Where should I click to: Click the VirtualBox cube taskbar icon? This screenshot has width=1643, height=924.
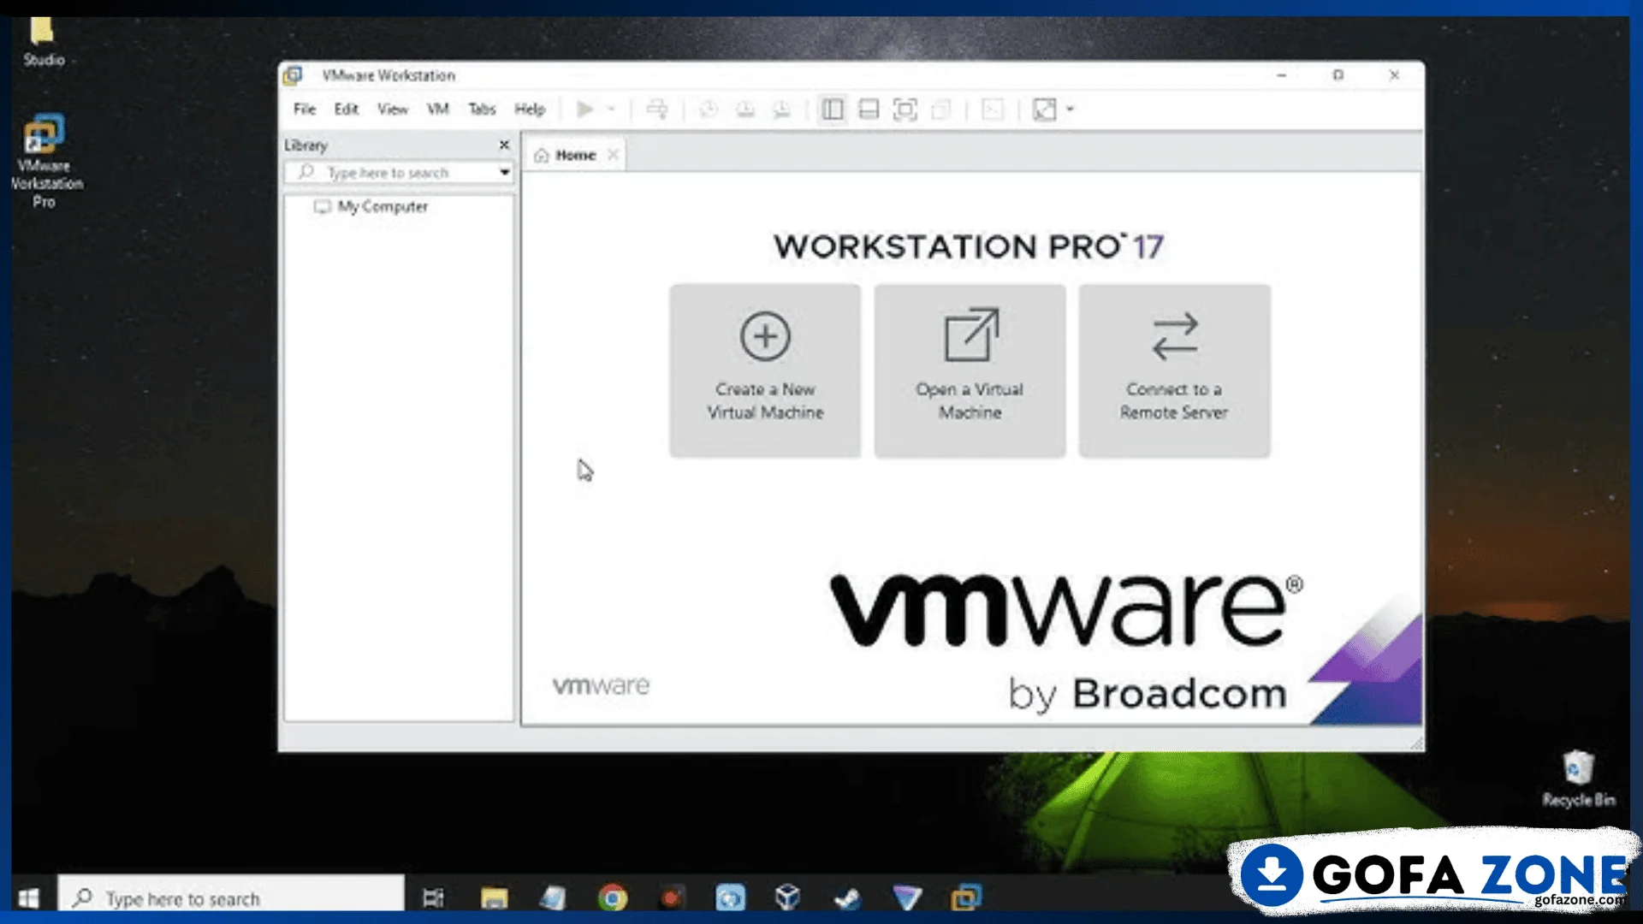pos(788,897)
